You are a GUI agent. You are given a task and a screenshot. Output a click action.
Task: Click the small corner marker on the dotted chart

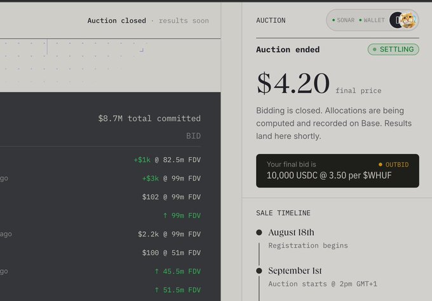[x=142, y=50]
